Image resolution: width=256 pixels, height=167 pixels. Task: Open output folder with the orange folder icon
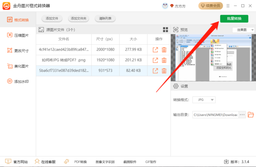250,115
